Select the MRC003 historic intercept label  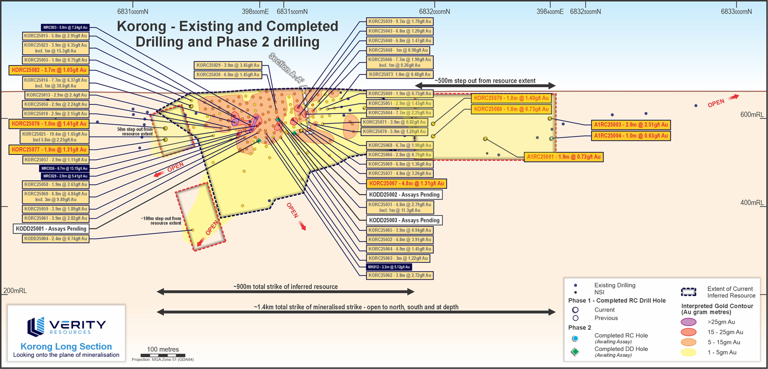click(65, 28)
